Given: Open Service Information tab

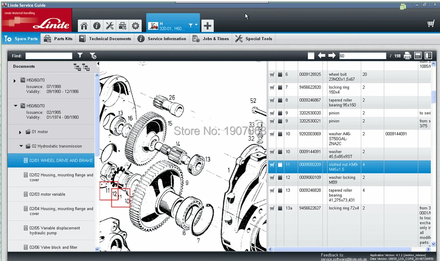Looking at the screenshot, I should tap(162, 39).
